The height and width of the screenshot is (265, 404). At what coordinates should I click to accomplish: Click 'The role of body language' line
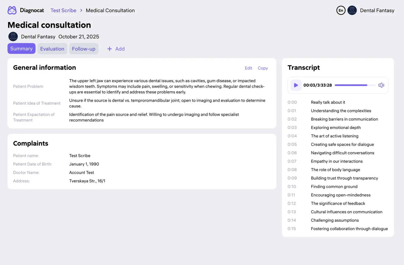click(335, 170)
